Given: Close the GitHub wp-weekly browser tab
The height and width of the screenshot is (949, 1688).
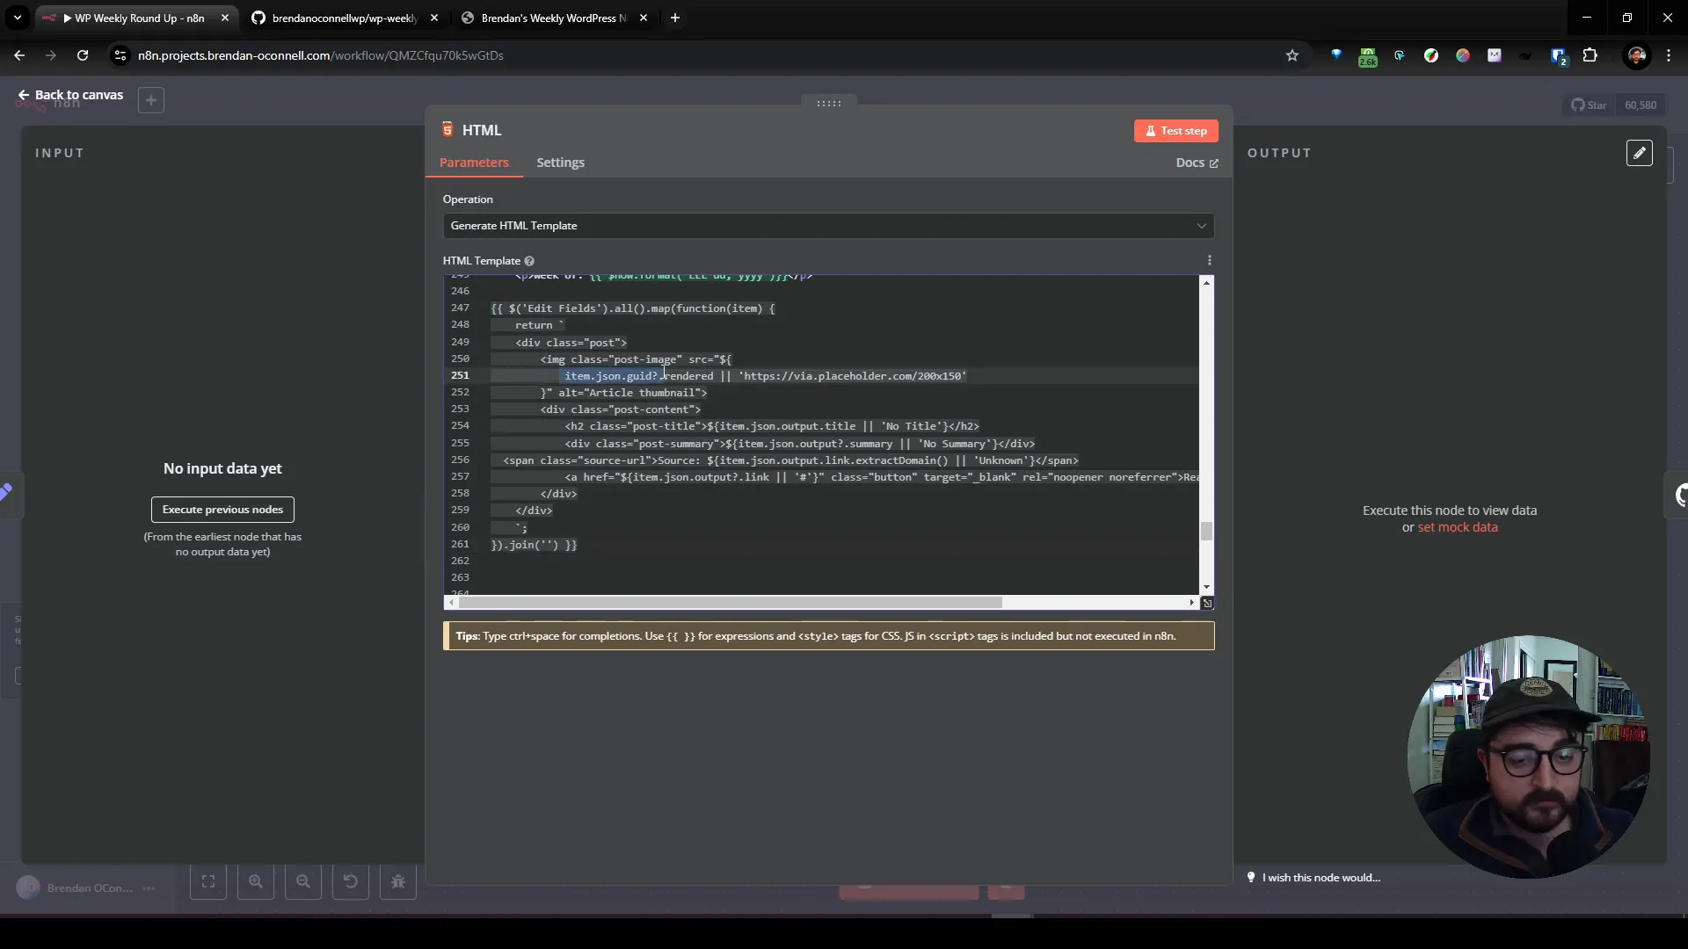Looking at the screenshot, I should coord(434,18).
